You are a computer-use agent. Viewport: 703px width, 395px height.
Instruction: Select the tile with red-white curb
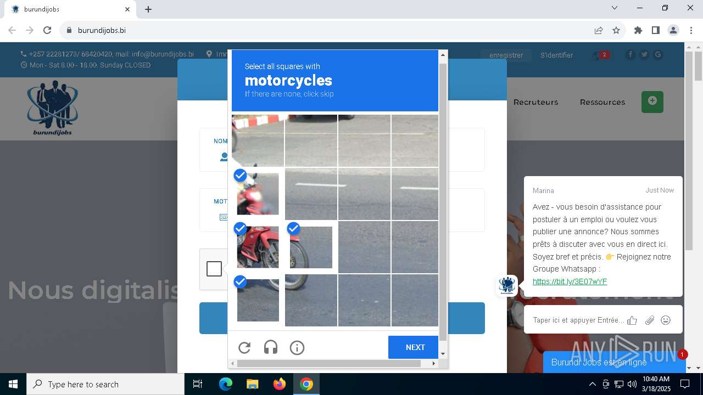258,140
